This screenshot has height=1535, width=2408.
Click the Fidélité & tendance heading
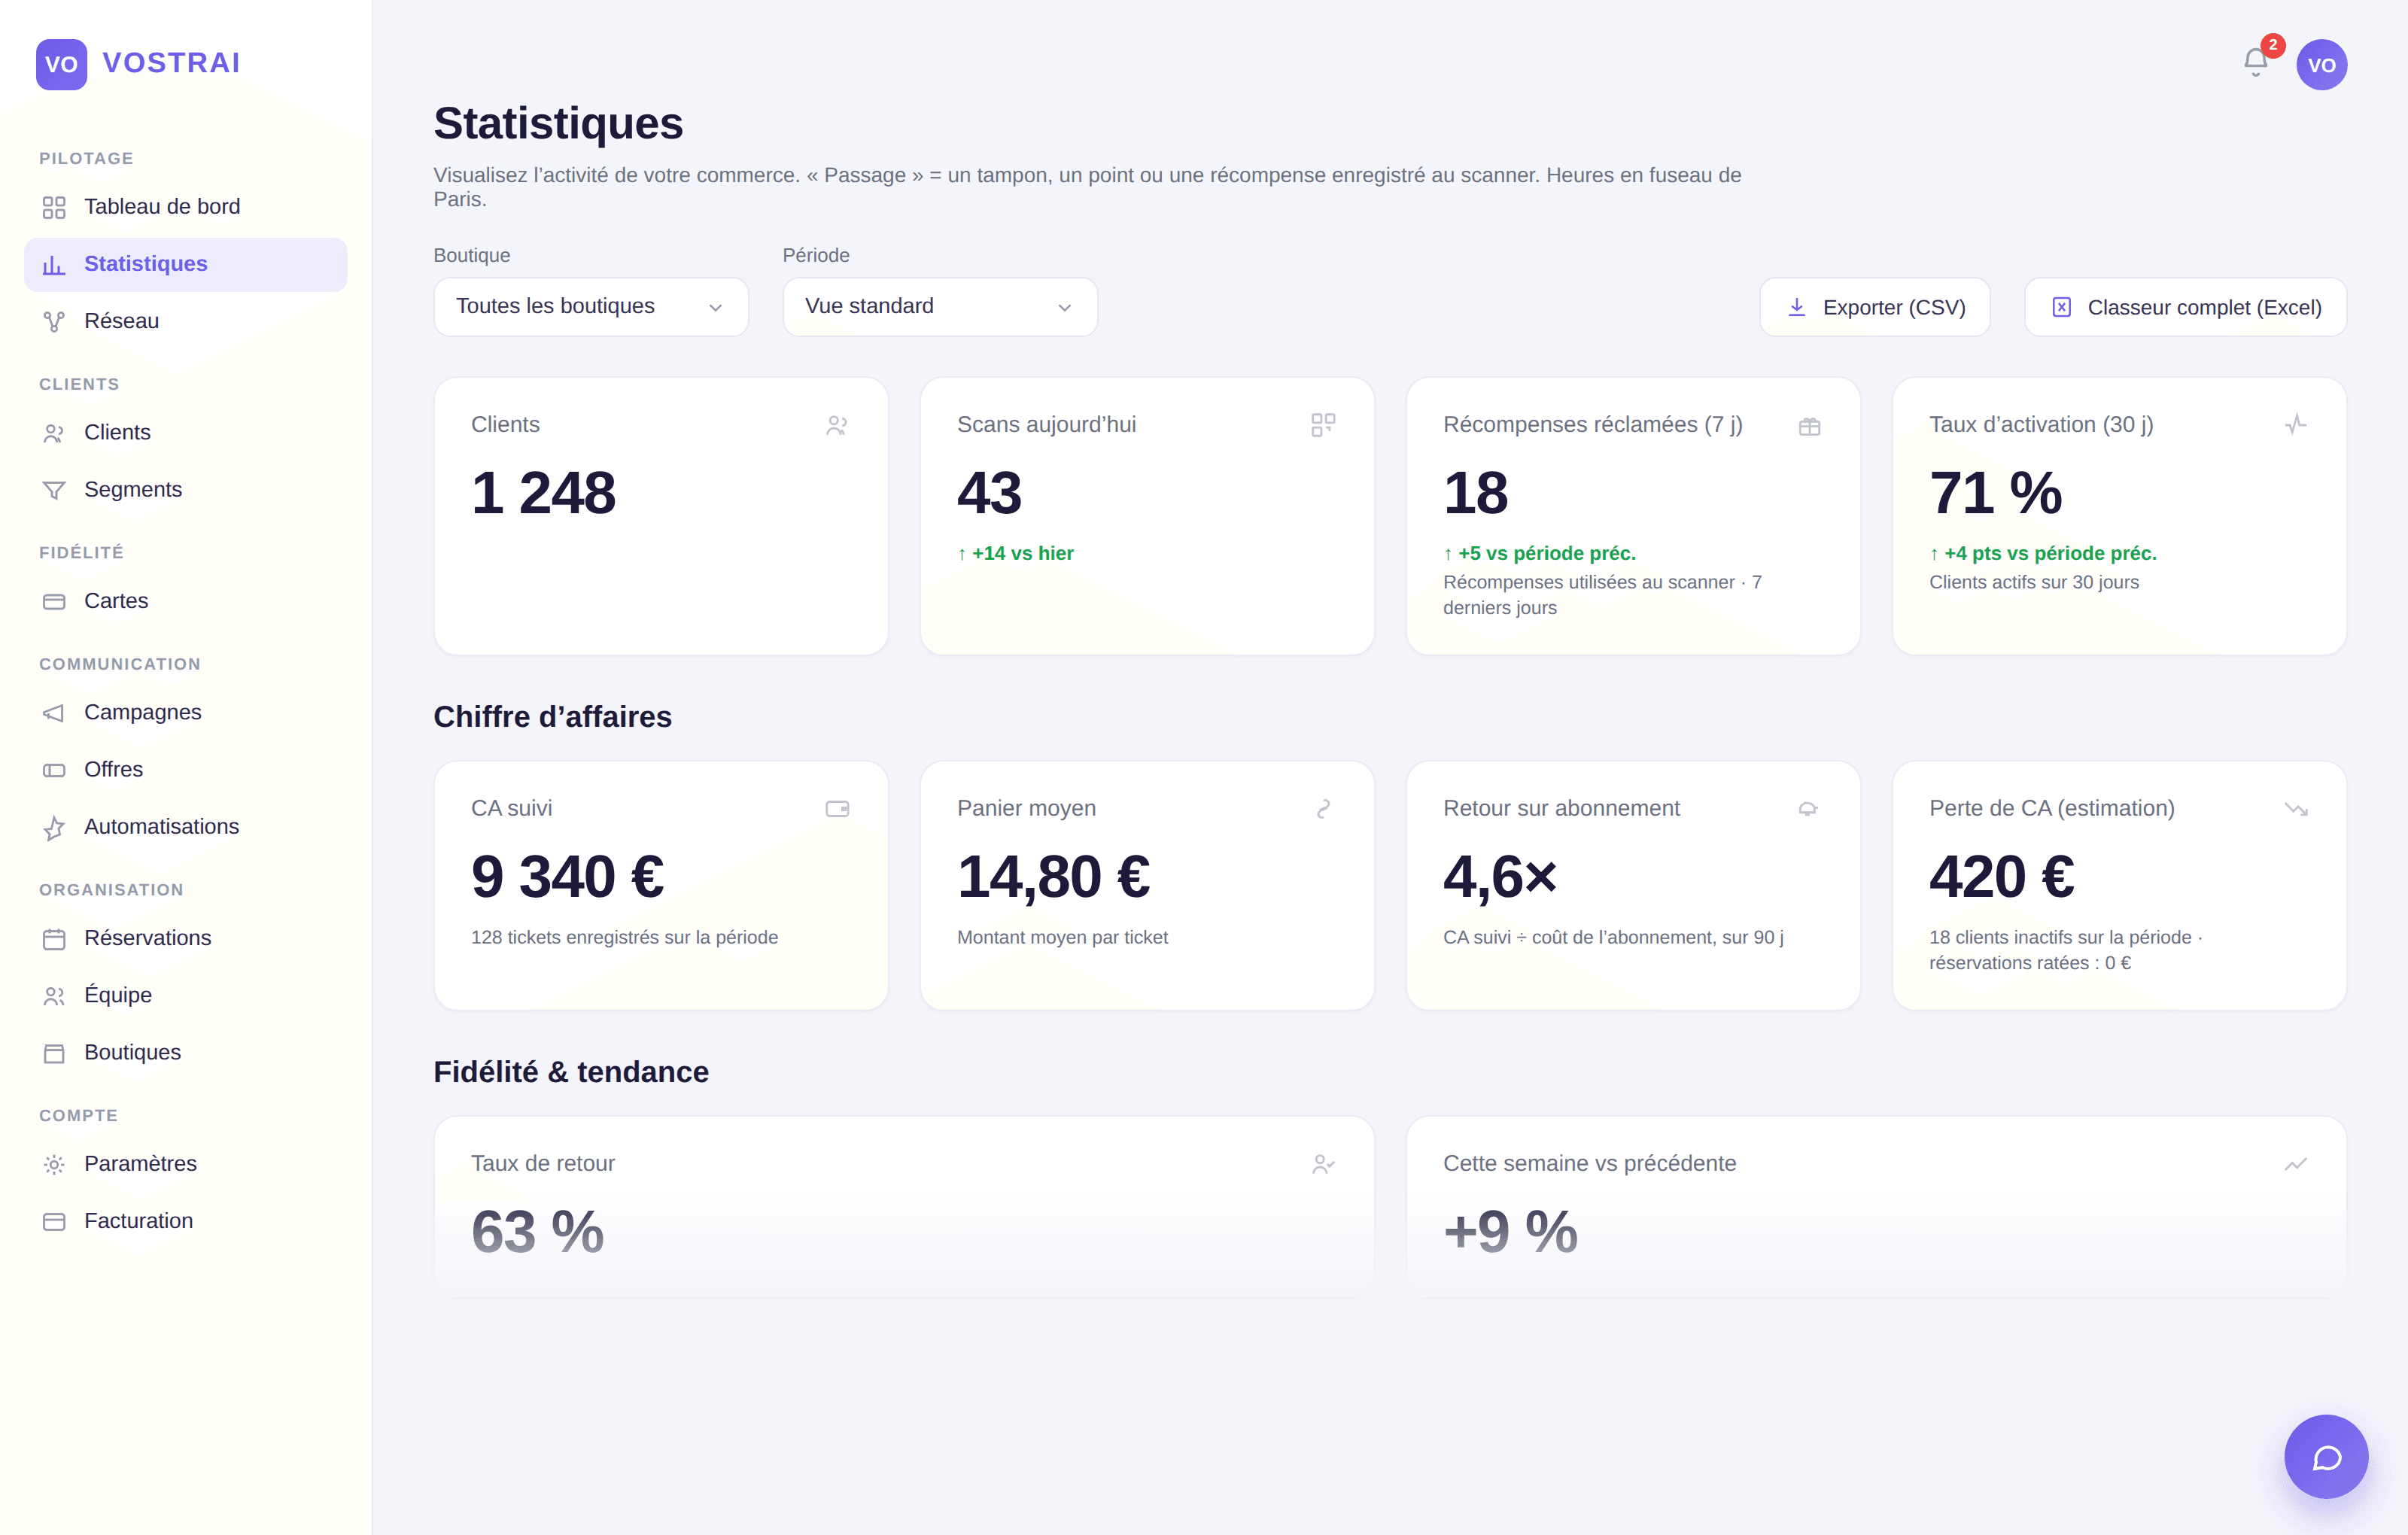(571, 1072)
